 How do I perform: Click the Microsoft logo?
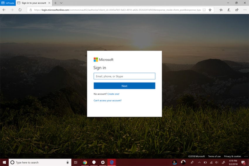tap(103, 60)
